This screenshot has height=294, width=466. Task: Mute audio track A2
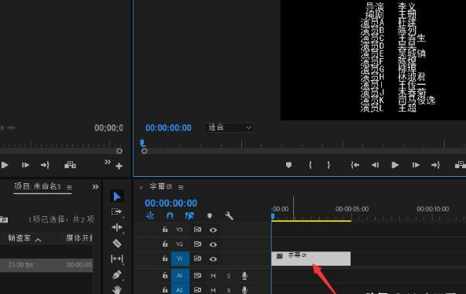coord(213,290)
